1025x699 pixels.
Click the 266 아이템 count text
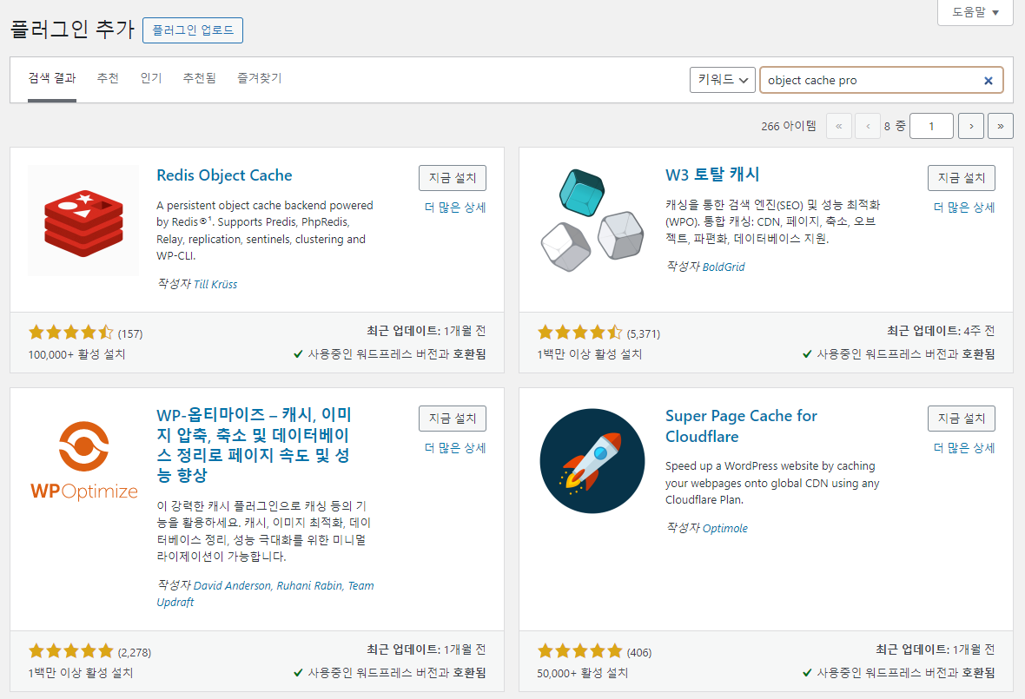point(789,126)
